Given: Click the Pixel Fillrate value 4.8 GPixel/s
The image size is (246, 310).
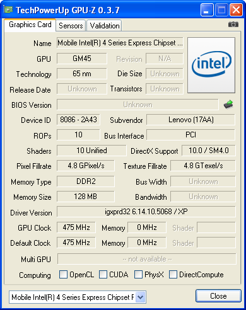Looking at the screenshot, I should [86, 166].
